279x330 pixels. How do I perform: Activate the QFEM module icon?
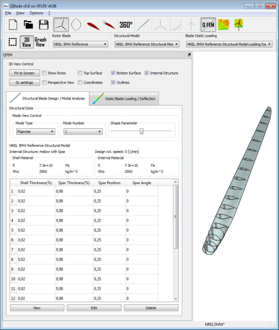[208, 25]
